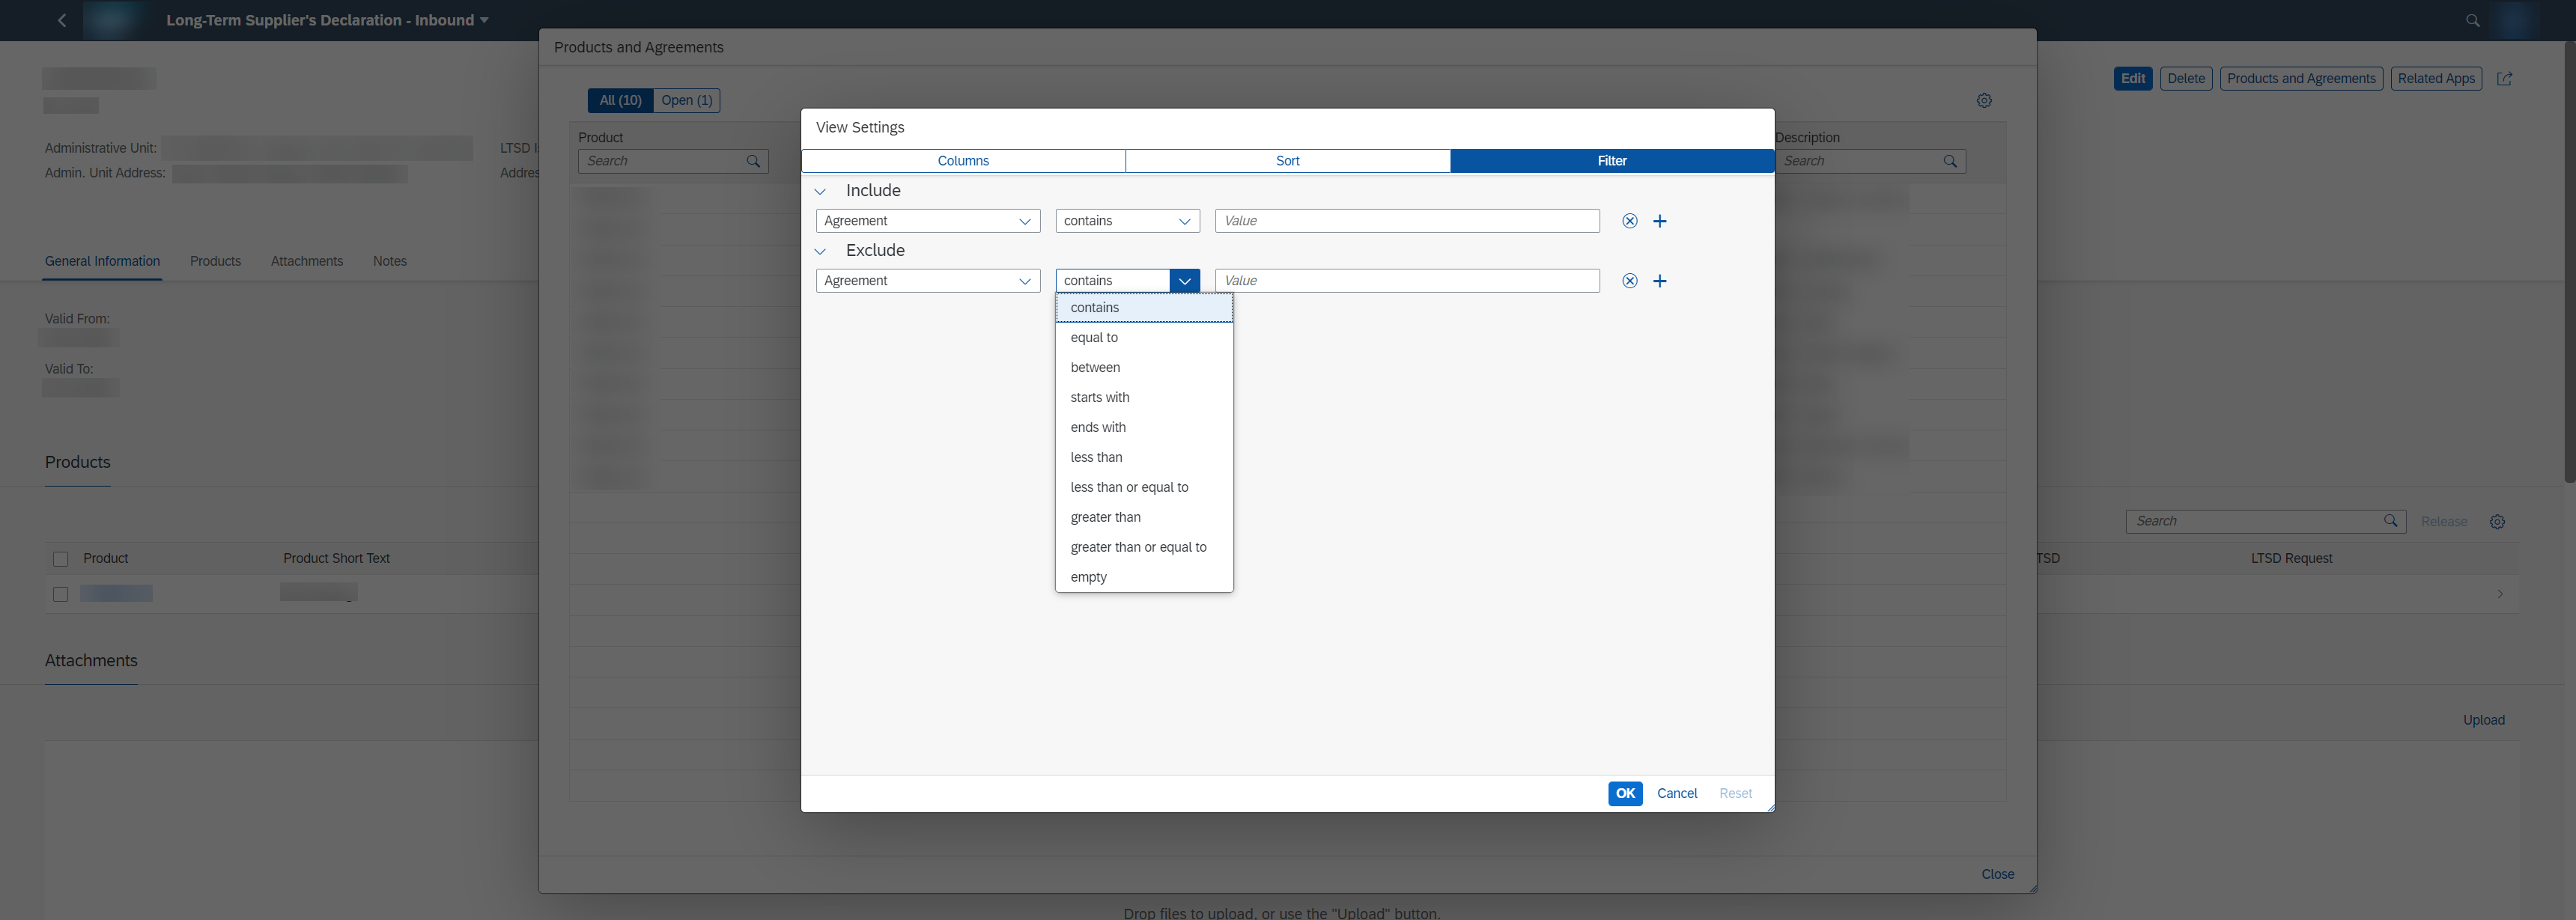This screenshot has height=920, width=2576.
Task: Select the 'greater than' operator
Action: [1144, 518]
